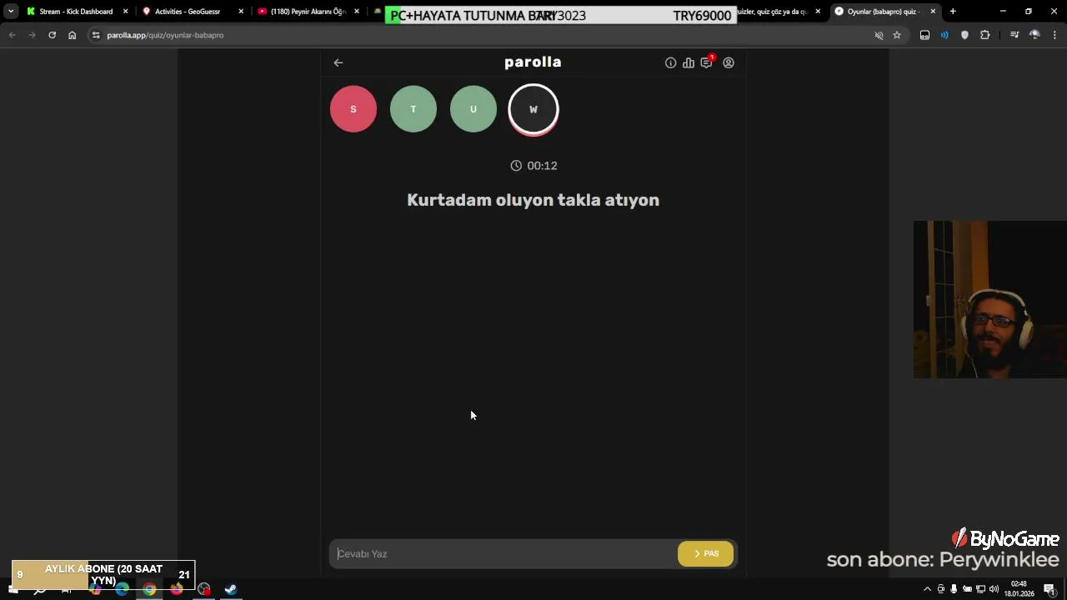1067x600 pixels.
Task: Open the picture-frame extension icon
Action: coord(924,35)
